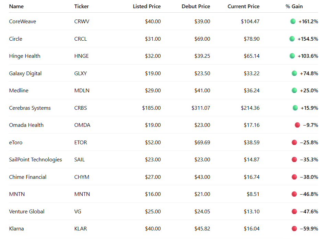This screenshot has height=239, width=329.
Task: Click the Chime Financial debut price $43.00
Action: tap(202, 177)
